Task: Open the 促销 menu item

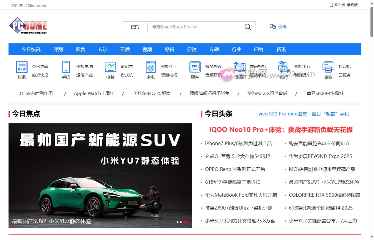Action: [192, 49]
